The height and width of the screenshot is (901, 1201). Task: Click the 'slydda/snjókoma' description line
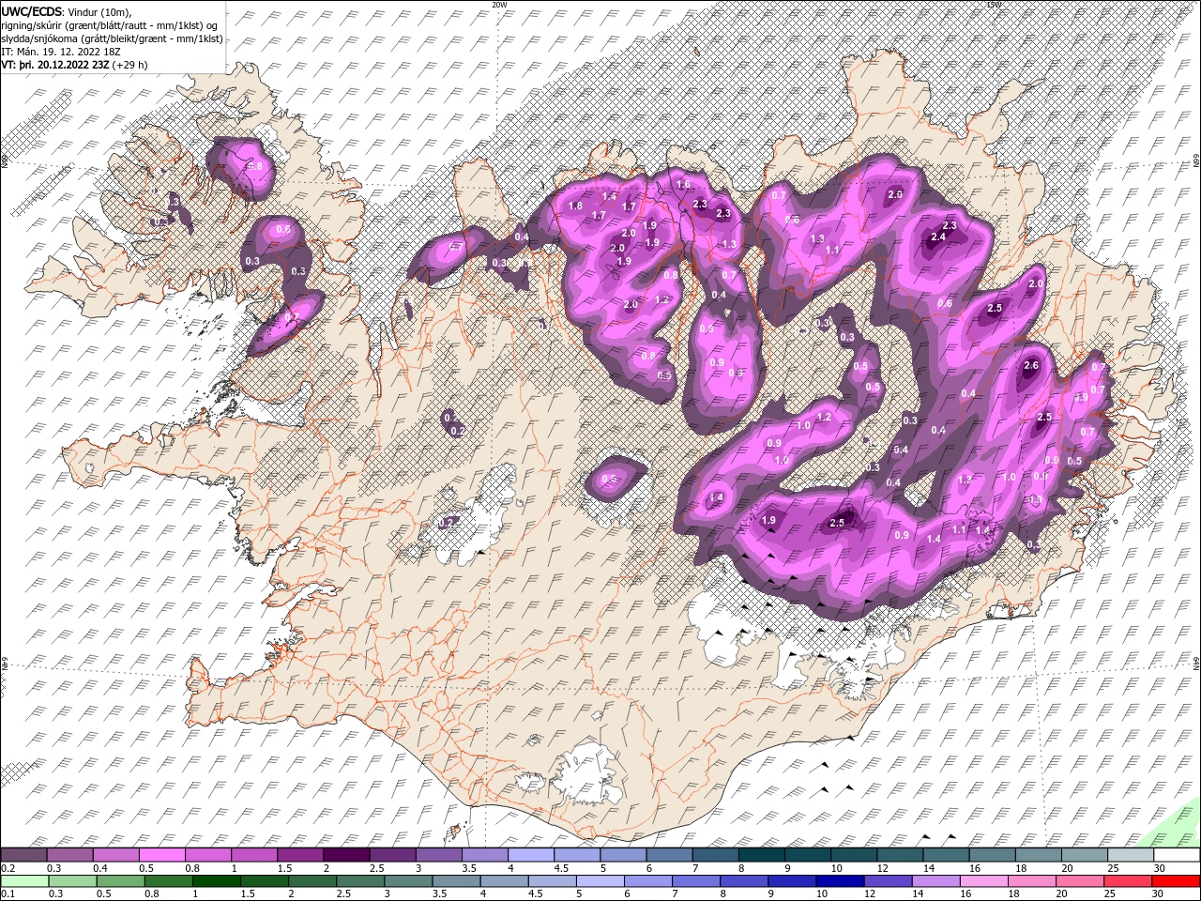point(112,38)
